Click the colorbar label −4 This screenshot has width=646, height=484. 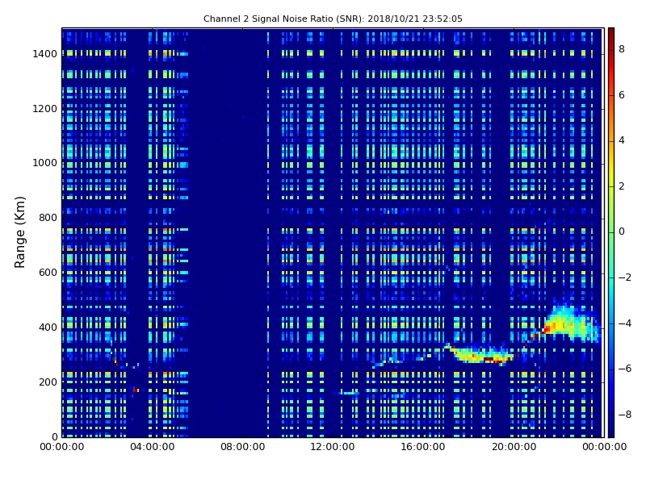click(x=624, y=323)
